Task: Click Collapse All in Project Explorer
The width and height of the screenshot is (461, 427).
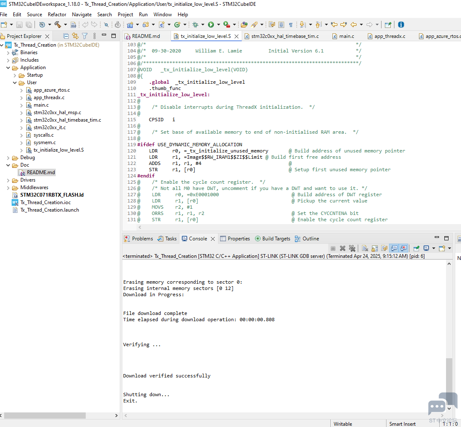Action: point(66,36)
